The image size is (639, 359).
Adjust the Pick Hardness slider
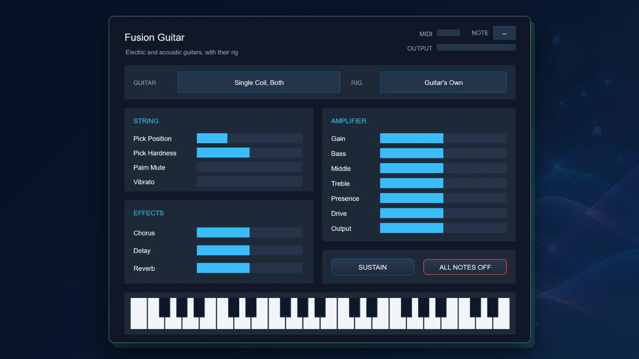(x=250, y=153)
